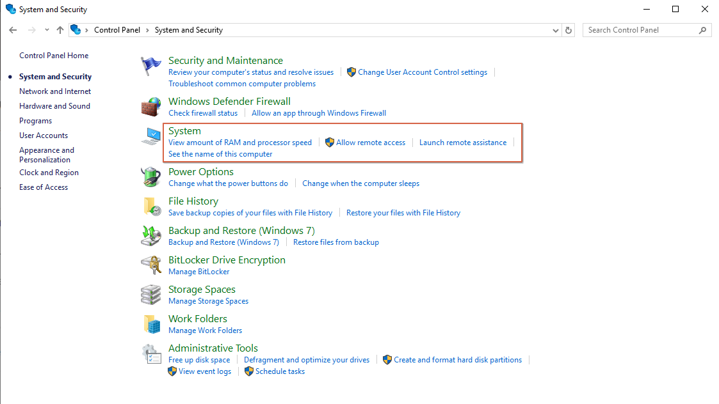Image resolution: width=719 pixels, height=404 pixels.
Task: Expand the address bar history dropdown
Action: [x=555, y=30]
